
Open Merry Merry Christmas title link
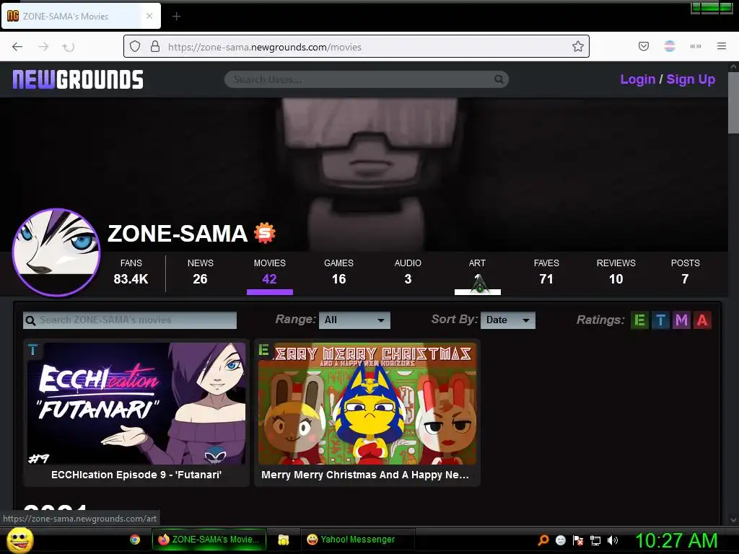(365, 475)
